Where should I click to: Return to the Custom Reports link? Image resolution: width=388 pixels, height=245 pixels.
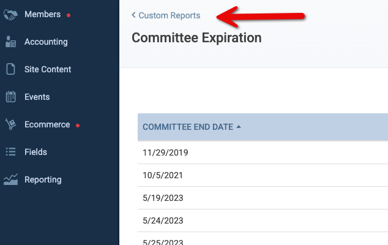[x=170, y=15]
